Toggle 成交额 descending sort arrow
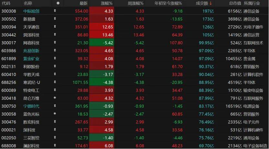 (211, 3)
